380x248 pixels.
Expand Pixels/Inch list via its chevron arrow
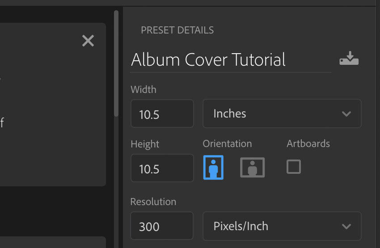[346, 227]
